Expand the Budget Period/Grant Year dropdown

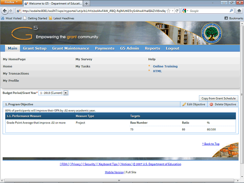pos(66,93)
